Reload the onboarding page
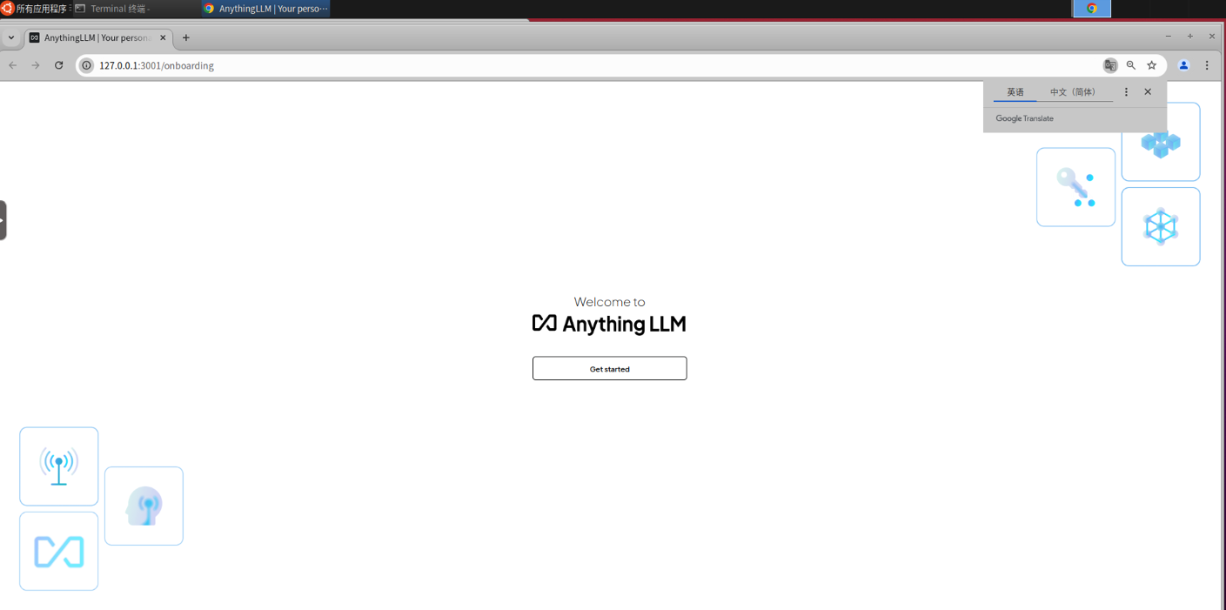Image resolution: width=1226 pixels, height=610 pixels. [x=58, y=65]
